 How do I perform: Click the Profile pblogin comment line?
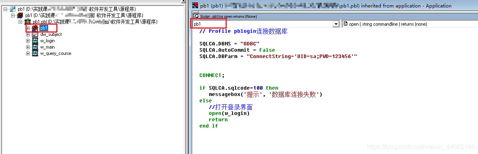tap(243, 31)
